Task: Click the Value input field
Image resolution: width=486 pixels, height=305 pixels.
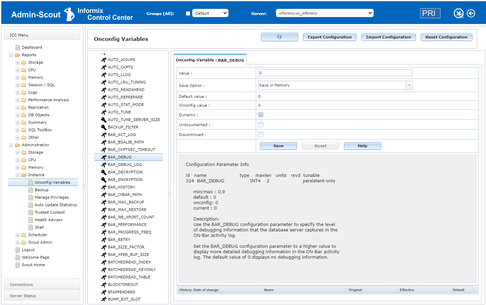Action: [335, 73]
